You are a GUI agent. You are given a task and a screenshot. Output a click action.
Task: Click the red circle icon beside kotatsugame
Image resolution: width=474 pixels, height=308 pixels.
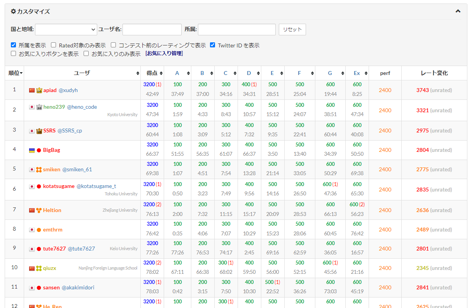click(x=39, y=186)
